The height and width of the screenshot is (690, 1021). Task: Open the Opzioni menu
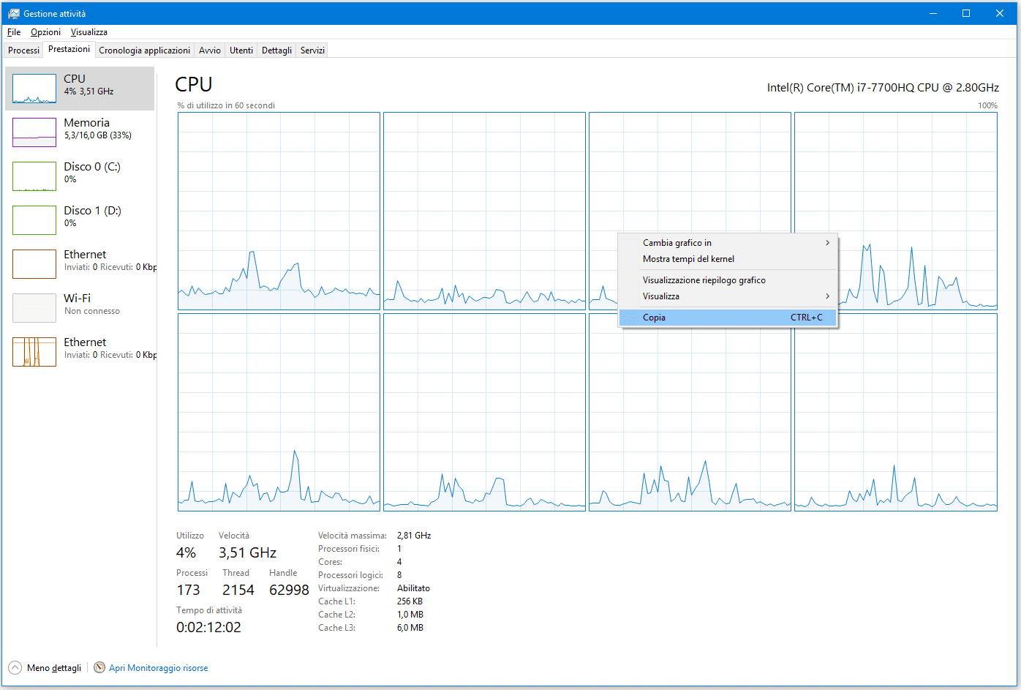(45, 32)
